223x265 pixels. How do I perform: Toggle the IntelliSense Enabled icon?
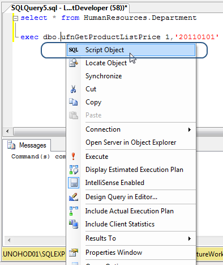click(74, 183)
